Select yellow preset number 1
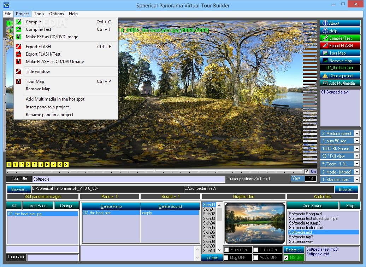 click(15, 165)
